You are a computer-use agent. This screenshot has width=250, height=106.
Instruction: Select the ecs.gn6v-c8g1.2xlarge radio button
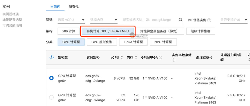point(51,78)
